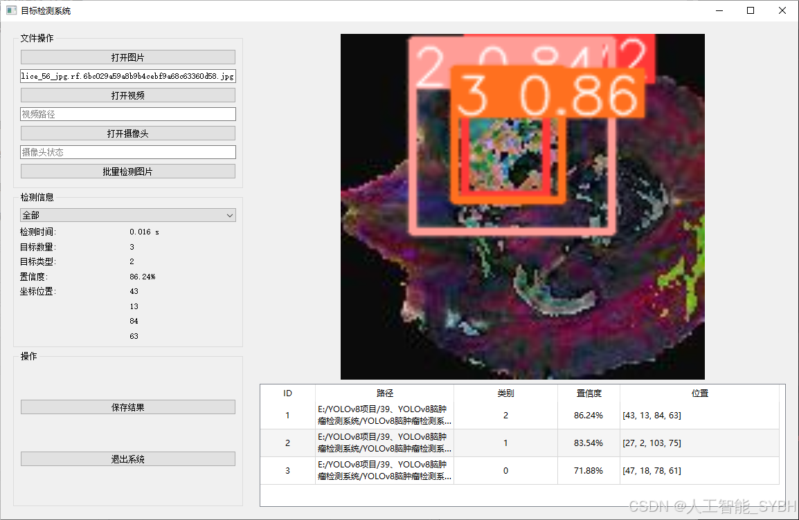
Task: Click the coordinate value 43
Action: point(134,292)
